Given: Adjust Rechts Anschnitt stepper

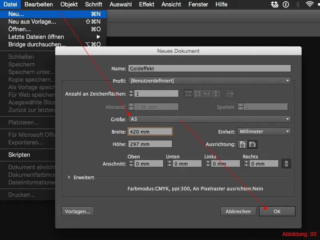Looking at the screenshot, I should click(x=246, y=164).
